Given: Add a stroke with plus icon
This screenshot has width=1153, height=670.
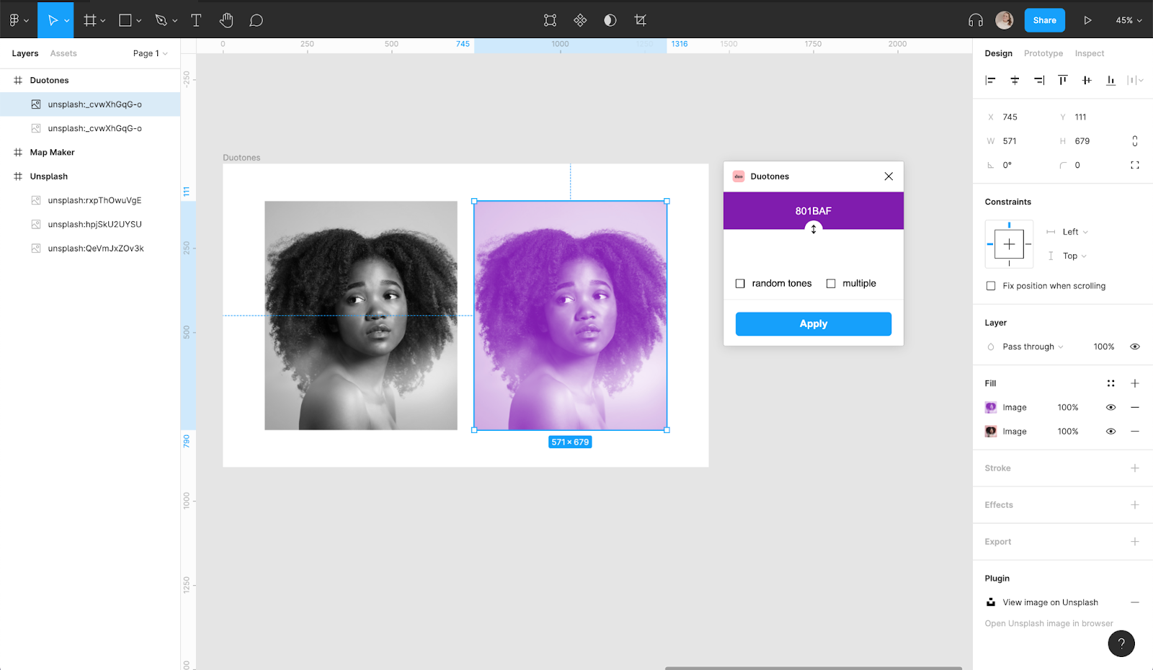Looking at the screenshot, I should pos(1135,468).
